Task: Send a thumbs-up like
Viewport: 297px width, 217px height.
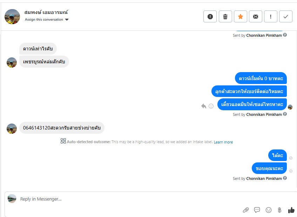Action: click(x=291, y=210)
